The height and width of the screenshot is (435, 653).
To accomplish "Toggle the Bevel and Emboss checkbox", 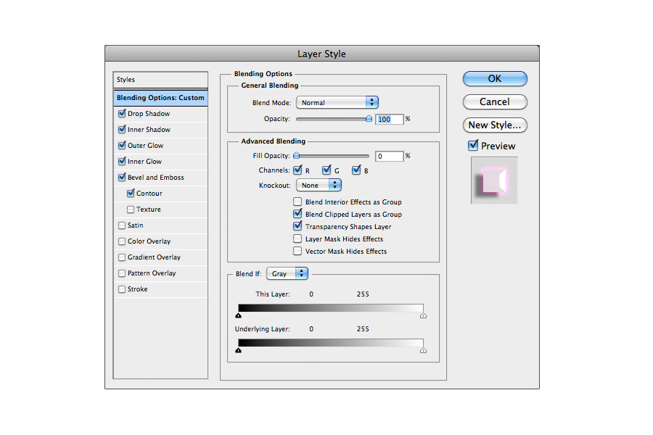I will [x=122, y=178].
